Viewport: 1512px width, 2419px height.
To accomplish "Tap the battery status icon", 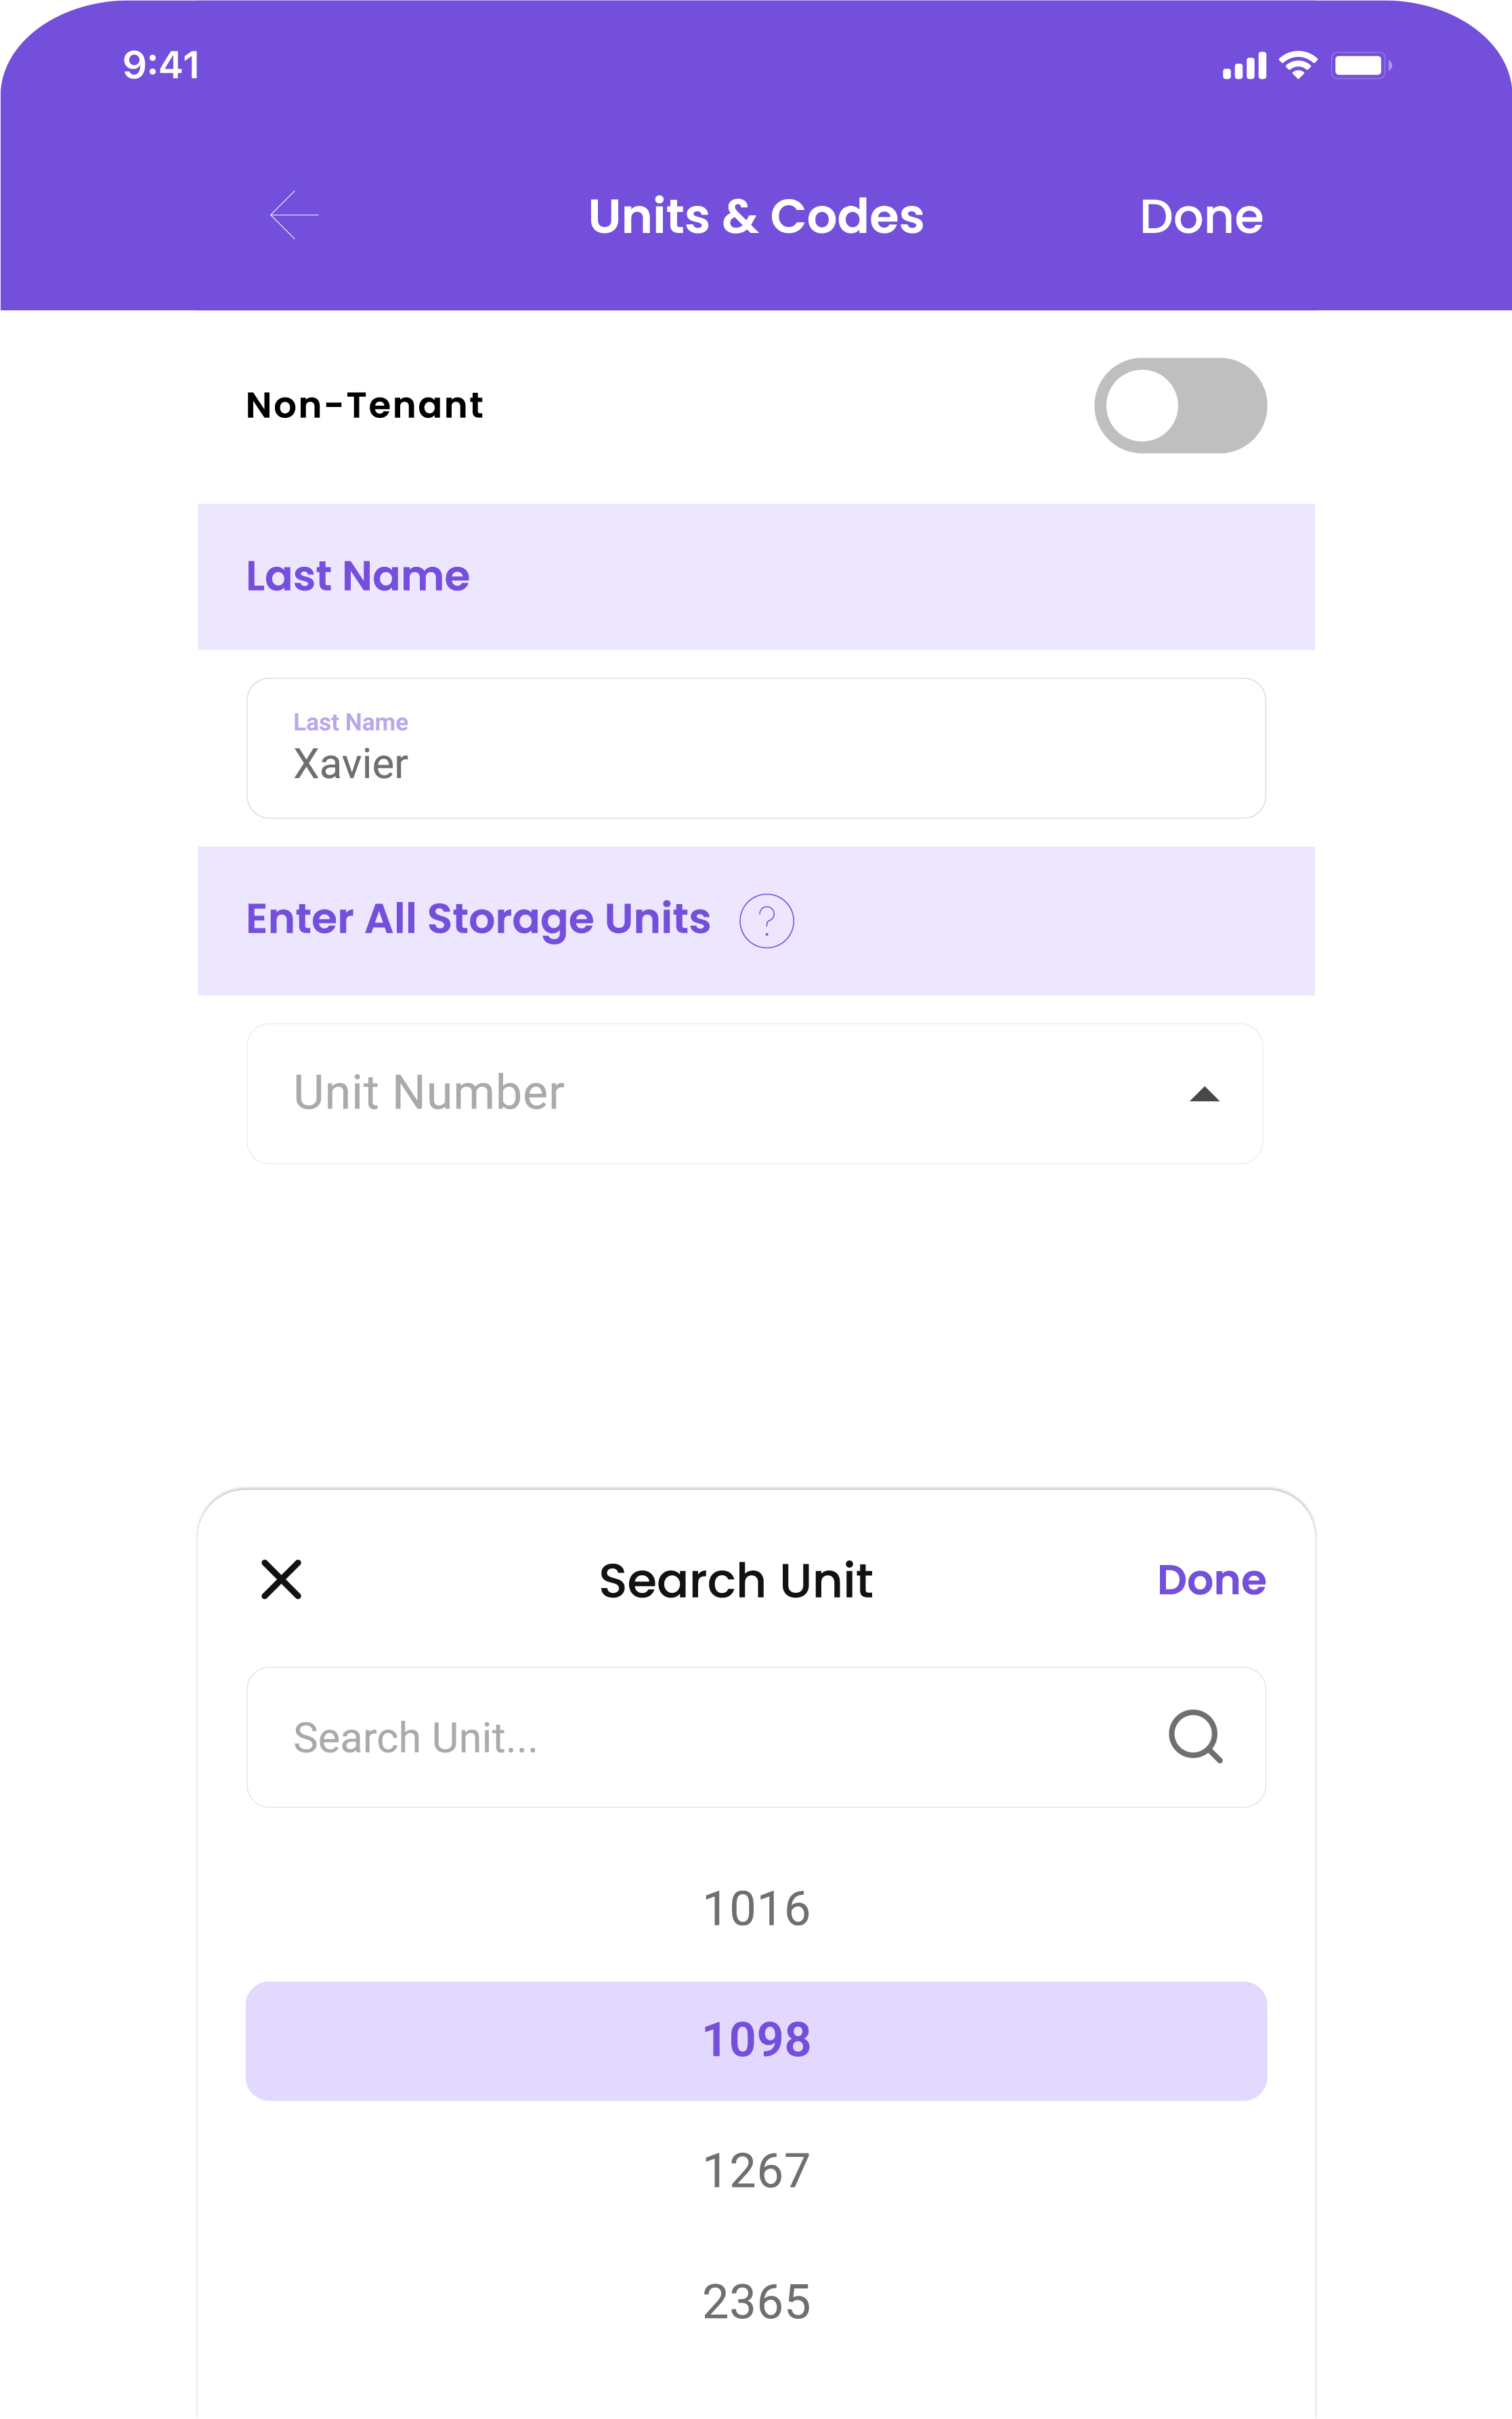I will tap(1361, 66).
